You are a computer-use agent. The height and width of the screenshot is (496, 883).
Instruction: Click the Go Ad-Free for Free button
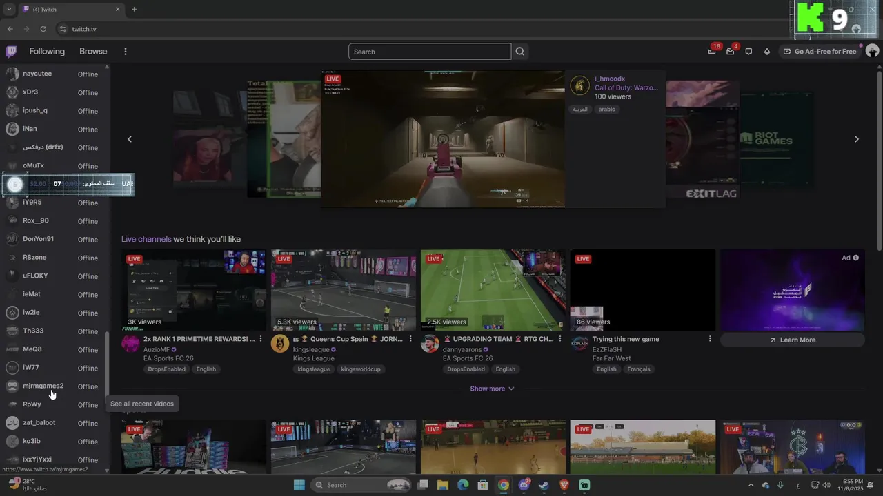tap(820, 52)
